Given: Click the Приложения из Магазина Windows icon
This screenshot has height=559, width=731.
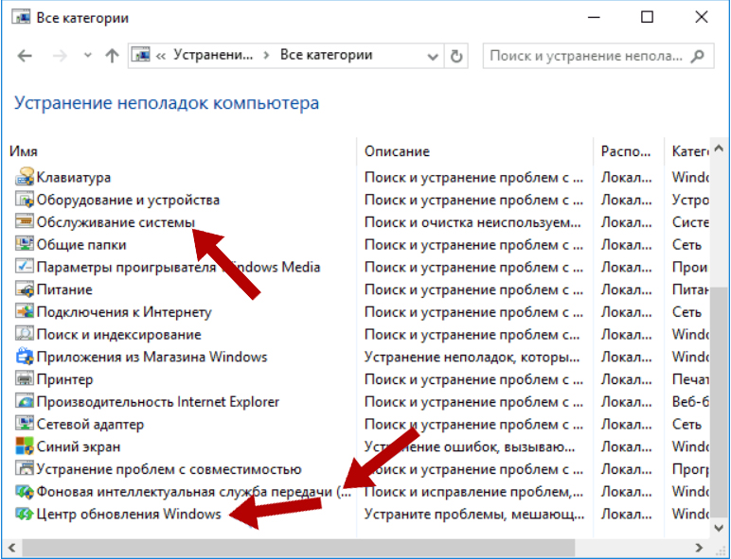Looking at the screenshot, I should tap(25, 357).
